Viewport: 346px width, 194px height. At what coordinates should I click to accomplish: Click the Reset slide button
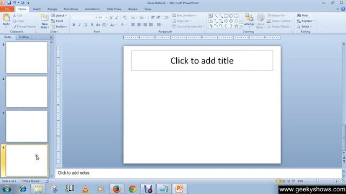(x=57, y=21)
